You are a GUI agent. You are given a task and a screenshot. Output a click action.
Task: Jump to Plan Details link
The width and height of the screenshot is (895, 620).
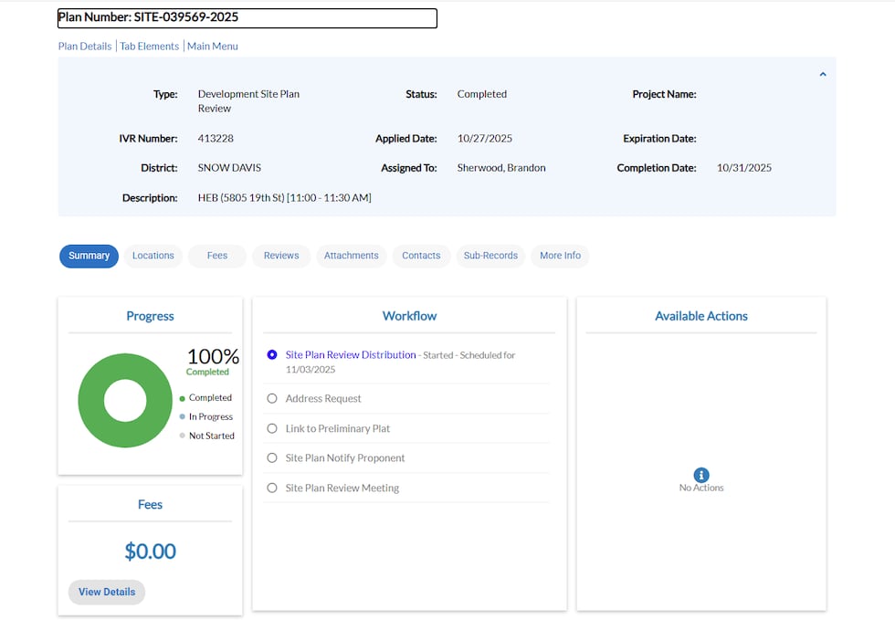(x=85, y=47)
